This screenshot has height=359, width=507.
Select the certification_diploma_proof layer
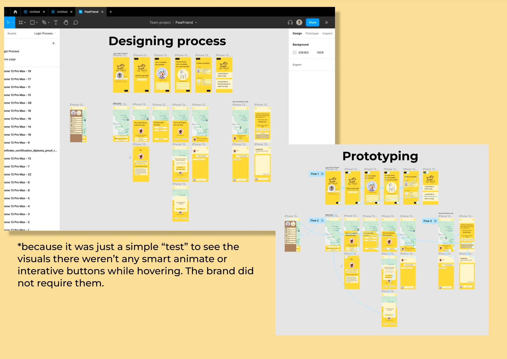(32, 151)
